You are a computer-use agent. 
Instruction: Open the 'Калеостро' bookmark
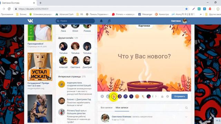pyautogui.click(x=162, y=14)
